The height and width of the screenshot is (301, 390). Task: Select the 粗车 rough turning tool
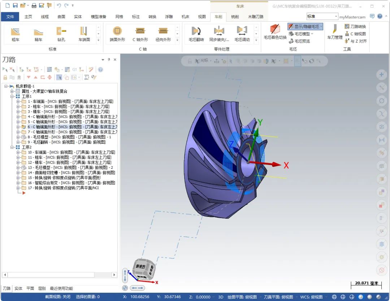point(16,34)
